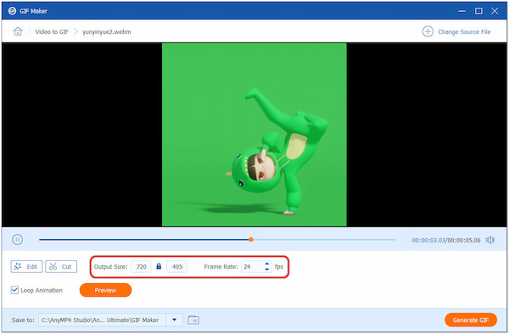Click the Frame Rate value field

click(252, 266)
